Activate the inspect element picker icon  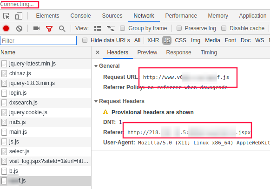point(7,16)
